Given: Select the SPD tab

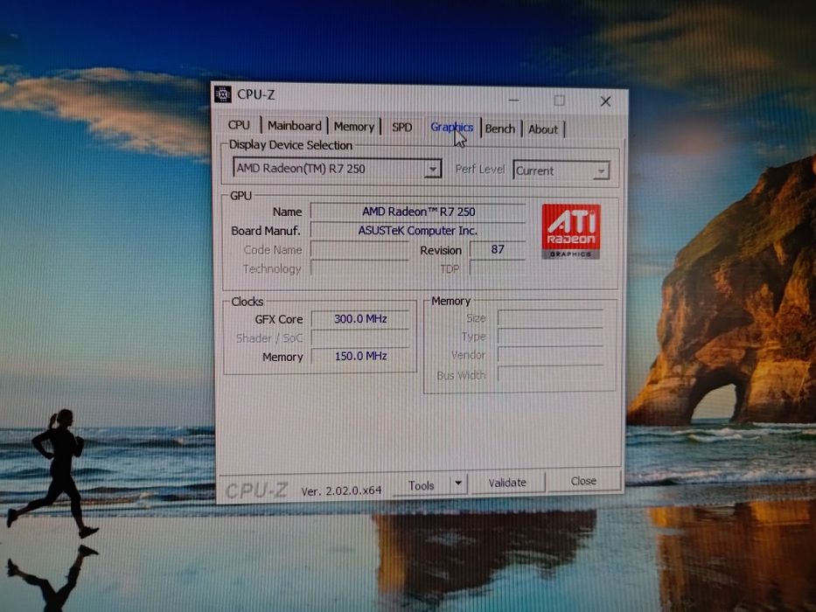Looking at the screenshot, I should click(x=401, y=127).
